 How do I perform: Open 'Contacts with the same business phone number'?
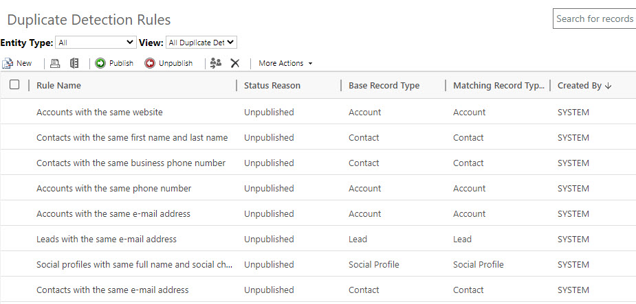coord(131,163)
